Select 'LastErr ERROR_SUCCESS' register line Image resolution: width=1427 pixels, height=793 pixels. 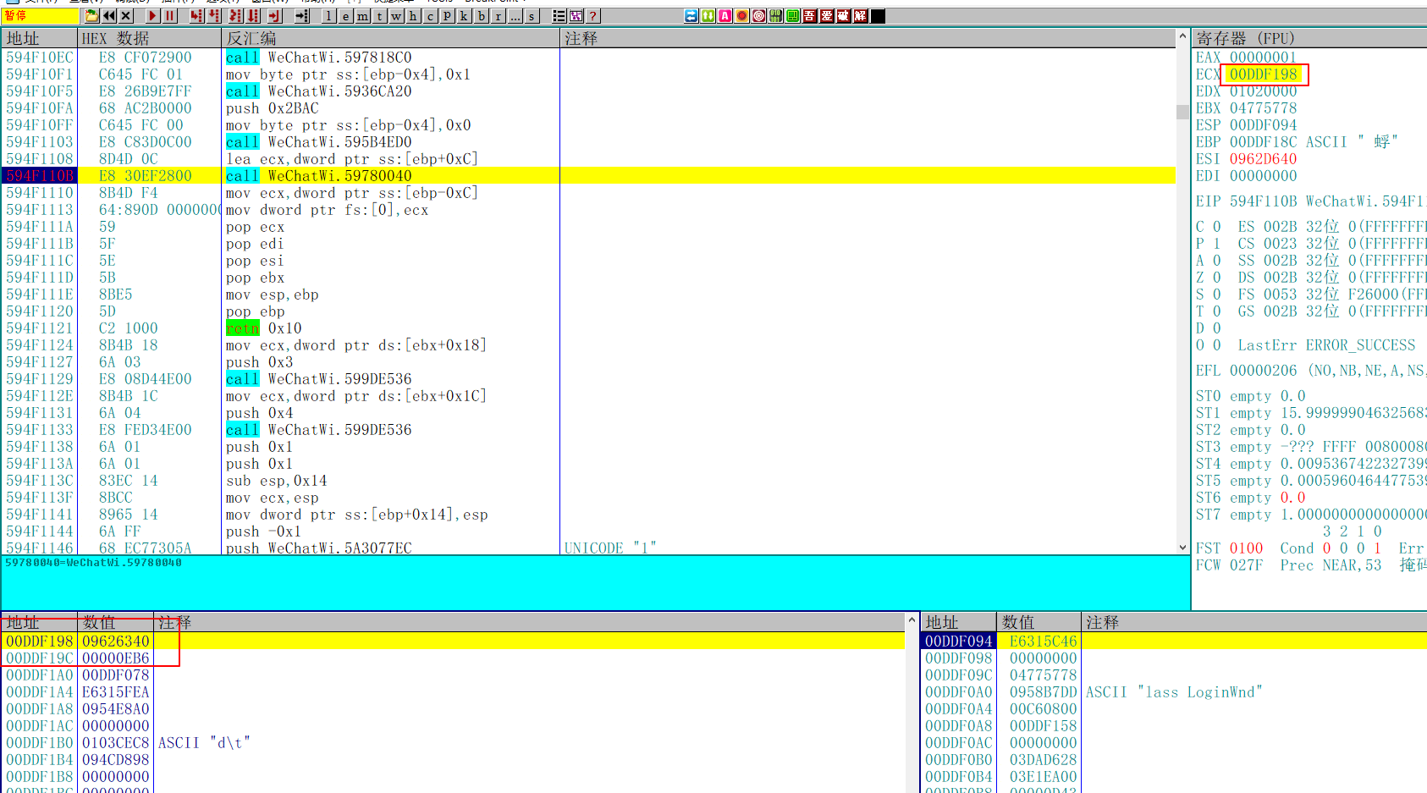tap(1326, 345)
